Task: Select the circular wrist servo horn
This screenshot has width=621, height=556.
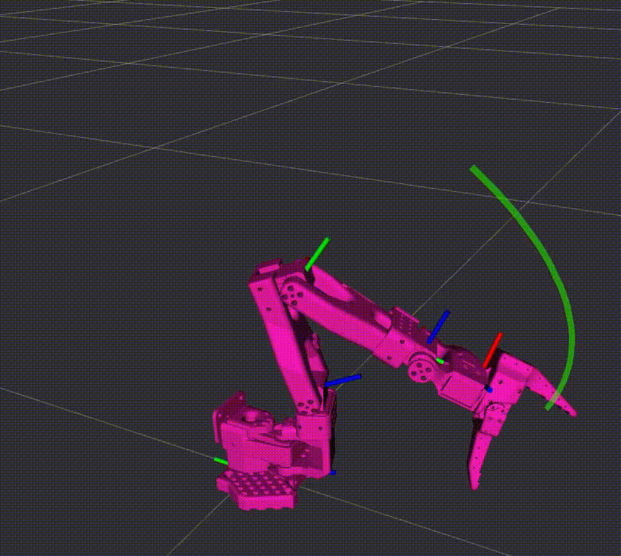Action: pyautogui.click(x=418, y=370)
